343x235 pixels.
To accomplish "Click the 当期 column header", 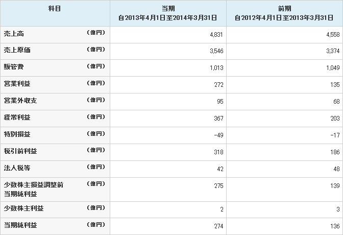I will 168,9.
